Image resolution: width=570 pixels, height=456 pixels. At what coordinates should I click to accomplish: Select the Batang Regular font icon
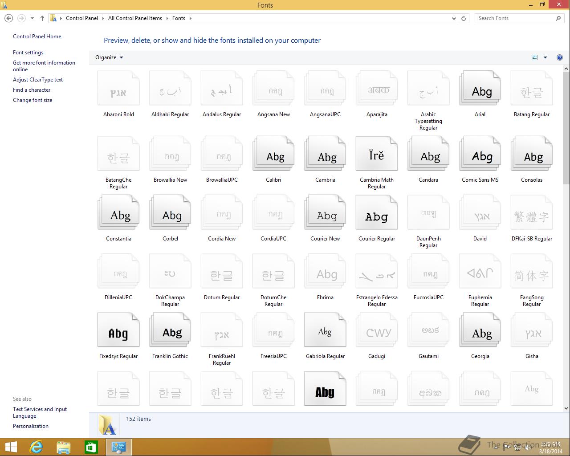(x=532, y=89)
